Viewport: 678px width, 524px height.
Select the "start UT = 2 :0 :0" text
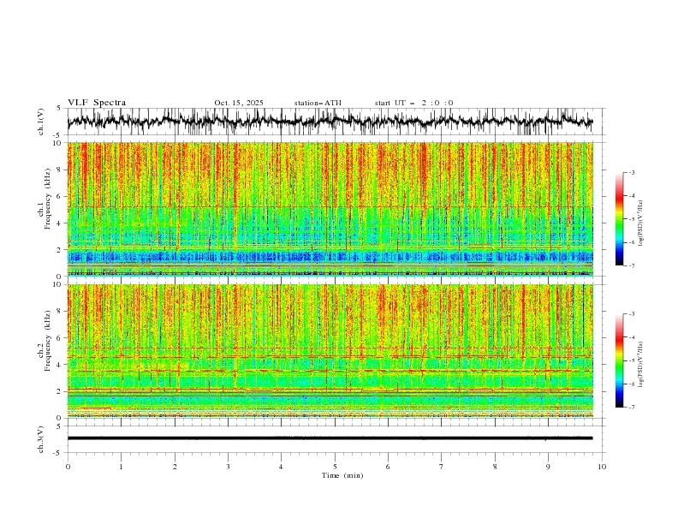click(x=413, y=103)
